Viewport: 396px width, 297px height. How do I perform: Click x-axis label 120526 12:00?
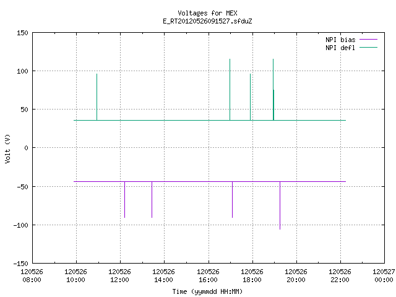[119, 276]
